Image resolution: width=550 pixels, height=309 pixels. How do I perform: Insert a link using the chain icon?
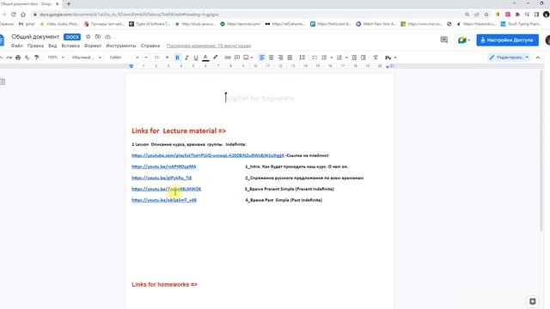click(x=228, y=58)
